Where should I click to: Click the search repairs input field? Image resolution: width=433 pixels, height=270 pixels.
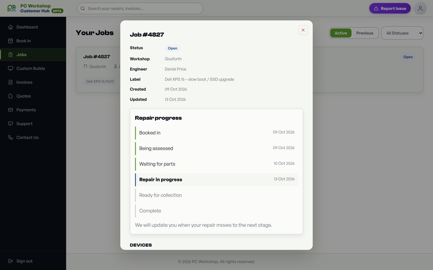point(140,8)
